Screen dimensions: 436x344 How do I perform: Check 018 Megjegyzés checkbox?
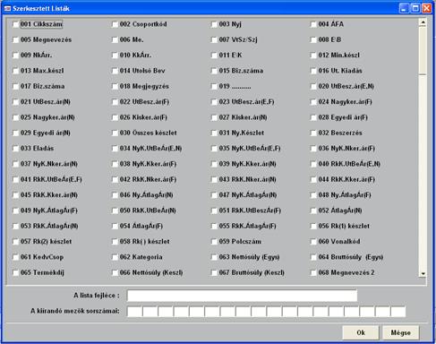(115, 86)
